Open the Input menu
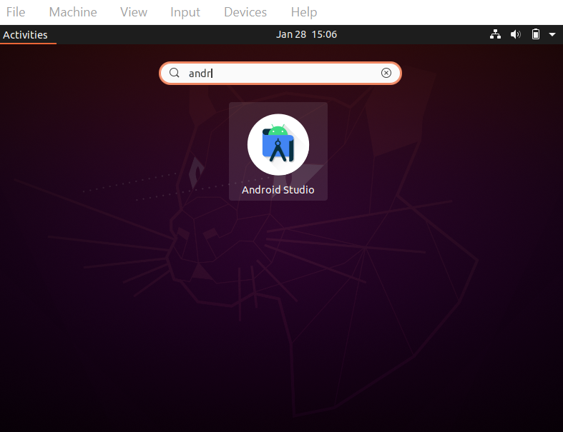 click(x=185, y=12)
